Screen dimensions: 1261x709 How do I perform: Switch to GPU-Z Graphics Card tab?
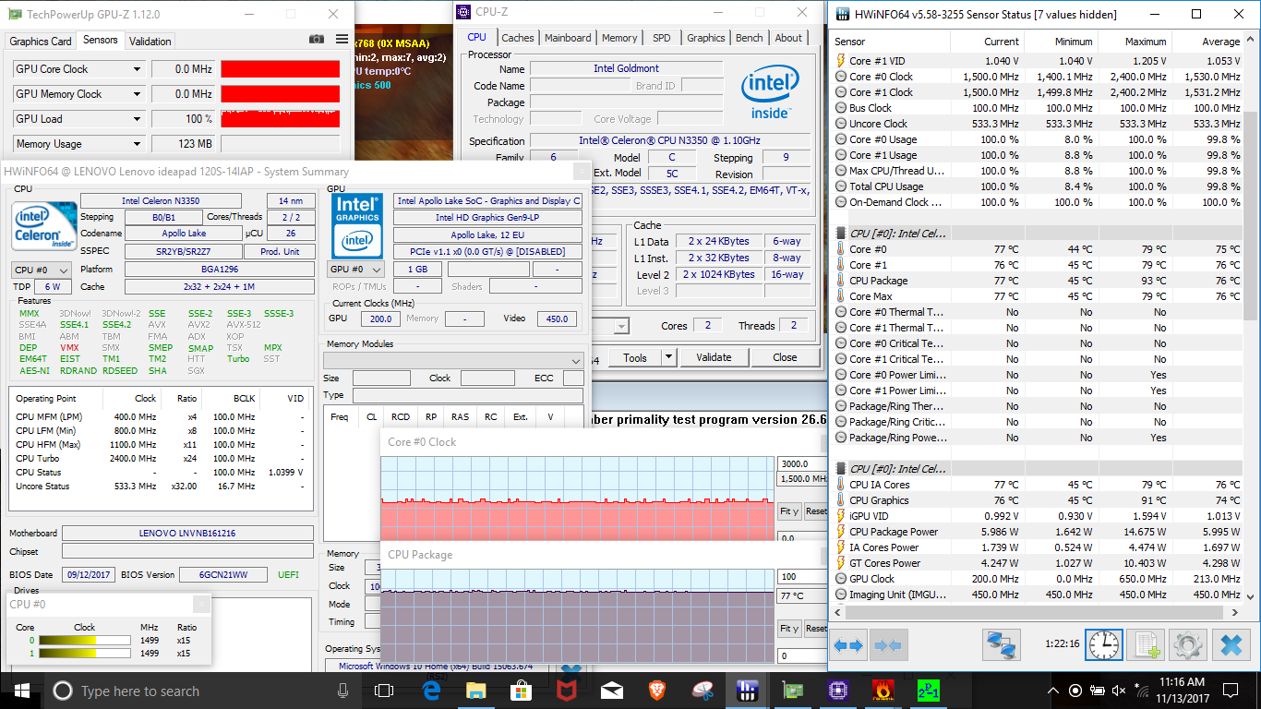click(x=41, y=42)
